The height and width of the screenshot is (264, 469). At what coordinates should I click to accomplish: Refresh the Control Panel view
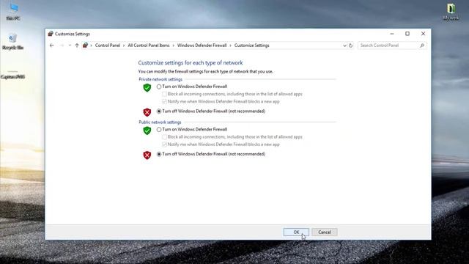(x=350, y=45)
